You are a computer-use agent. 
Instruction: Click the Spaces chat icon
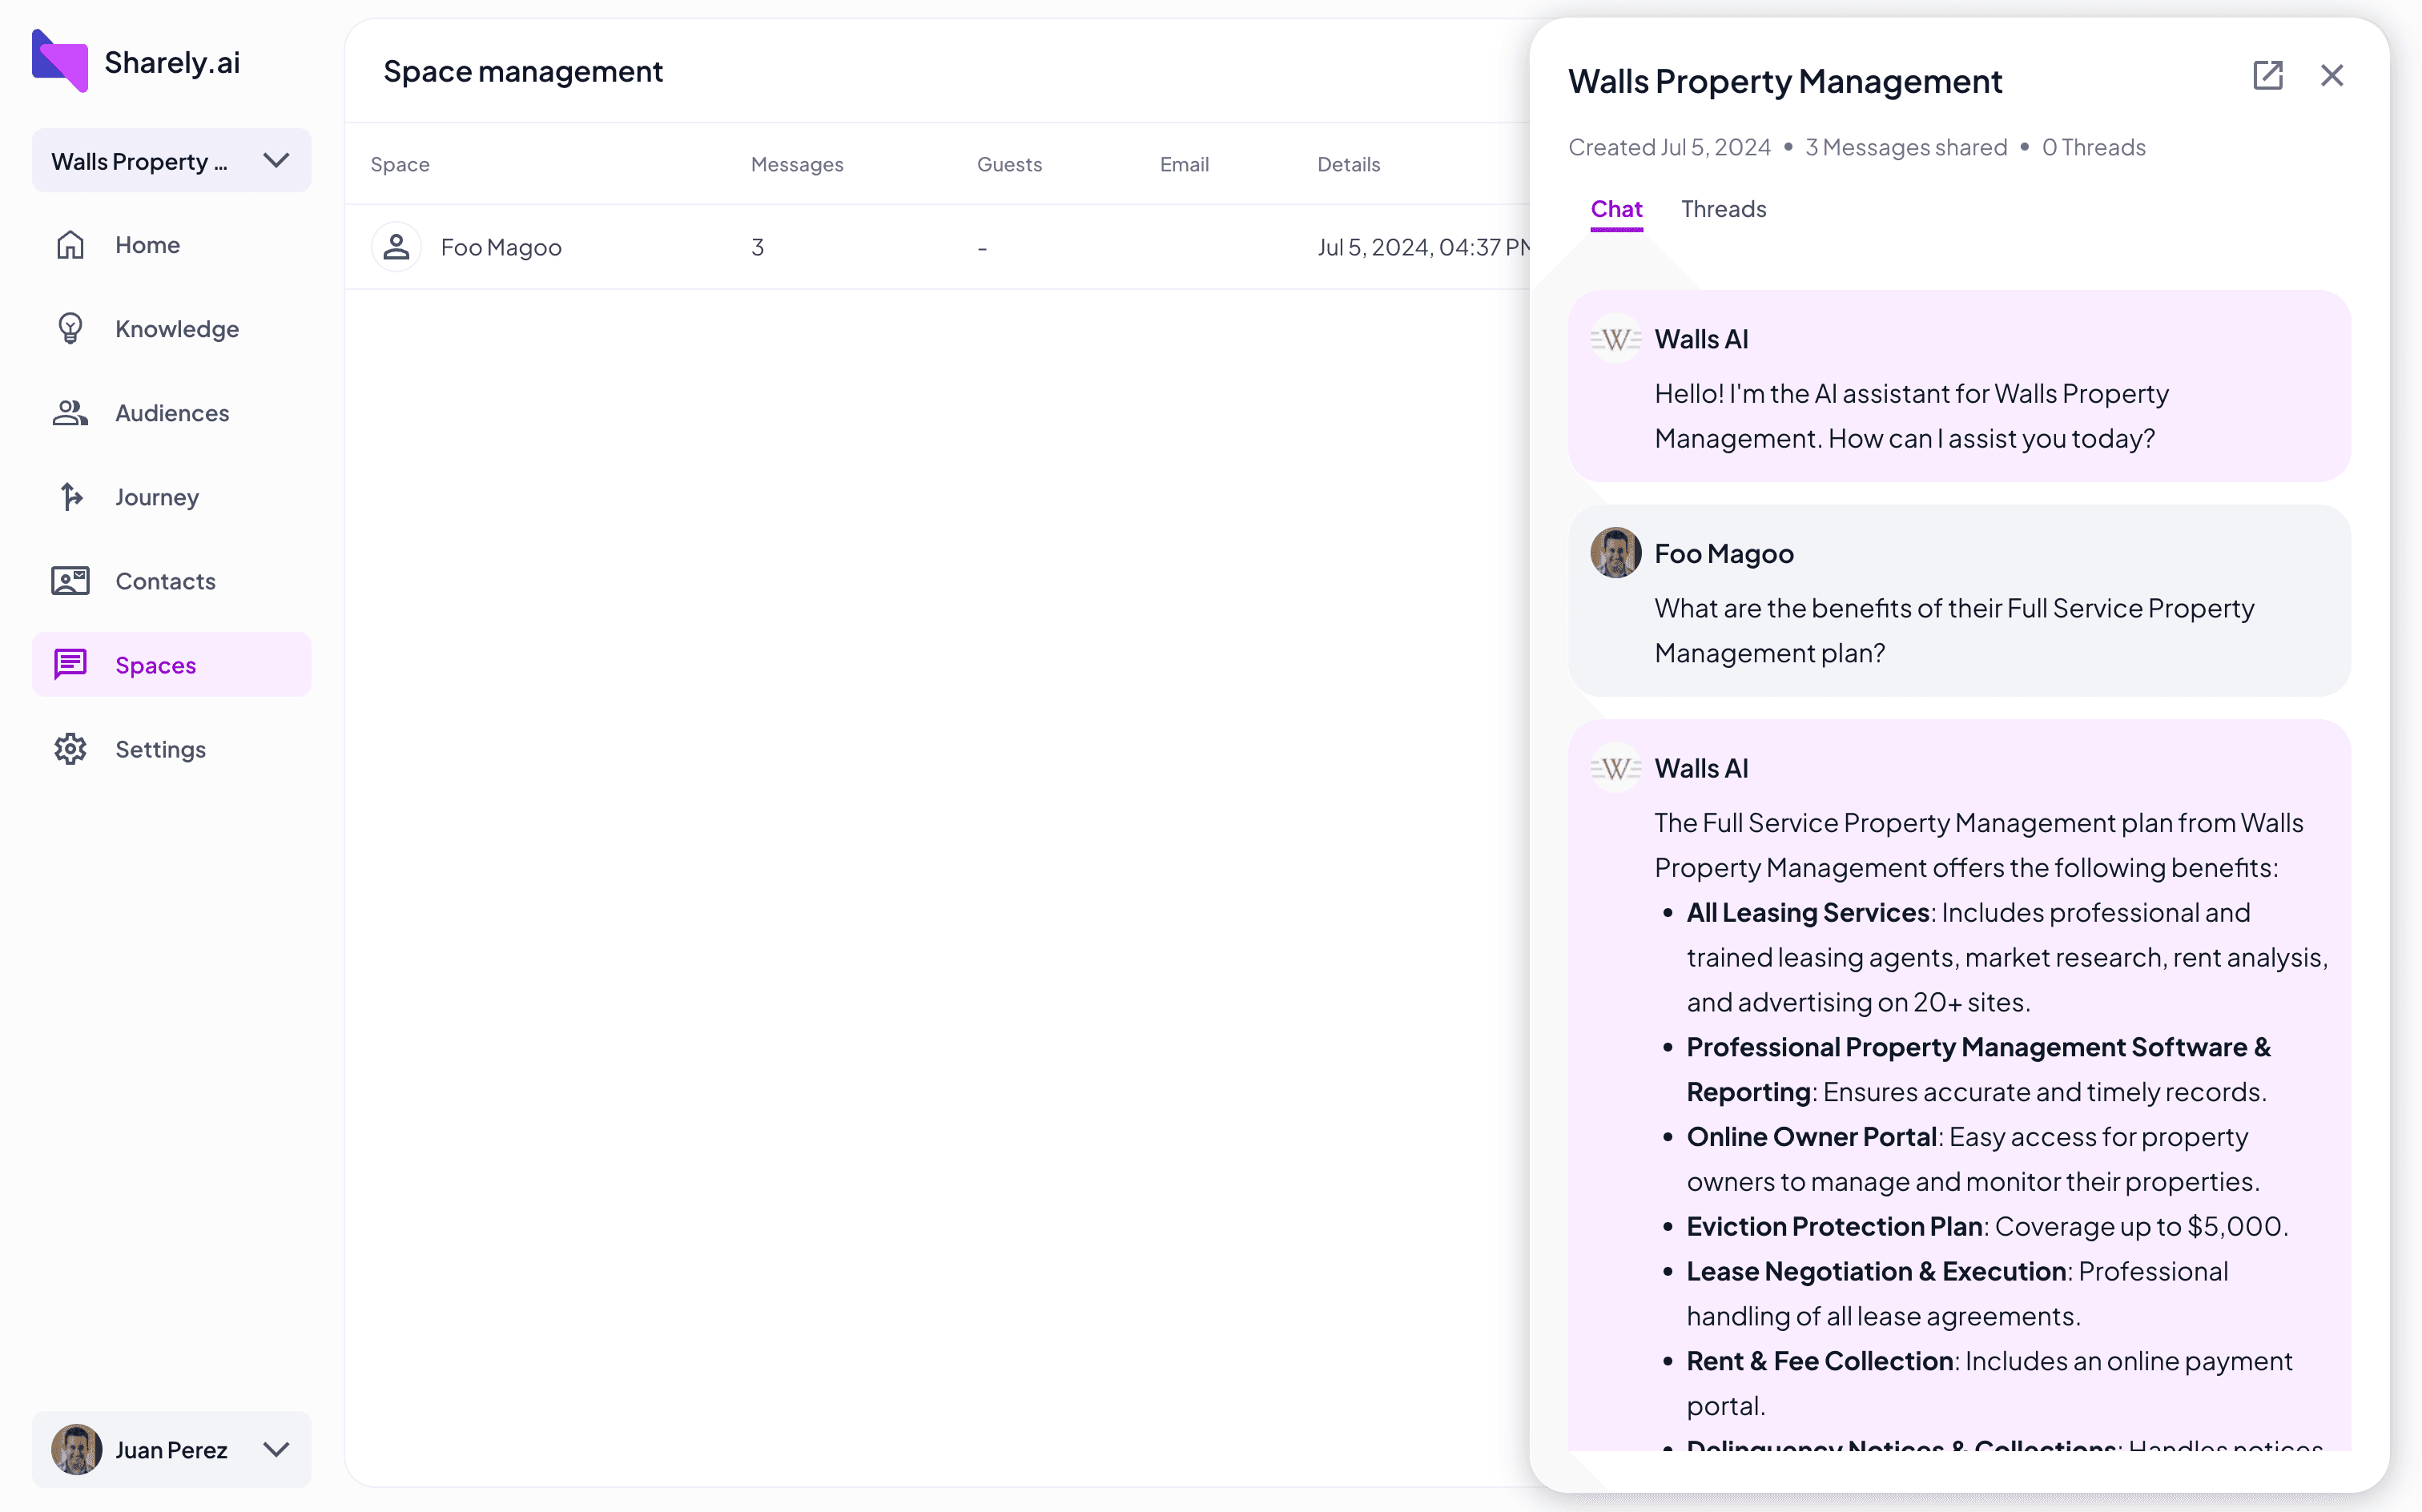(70, 665)
